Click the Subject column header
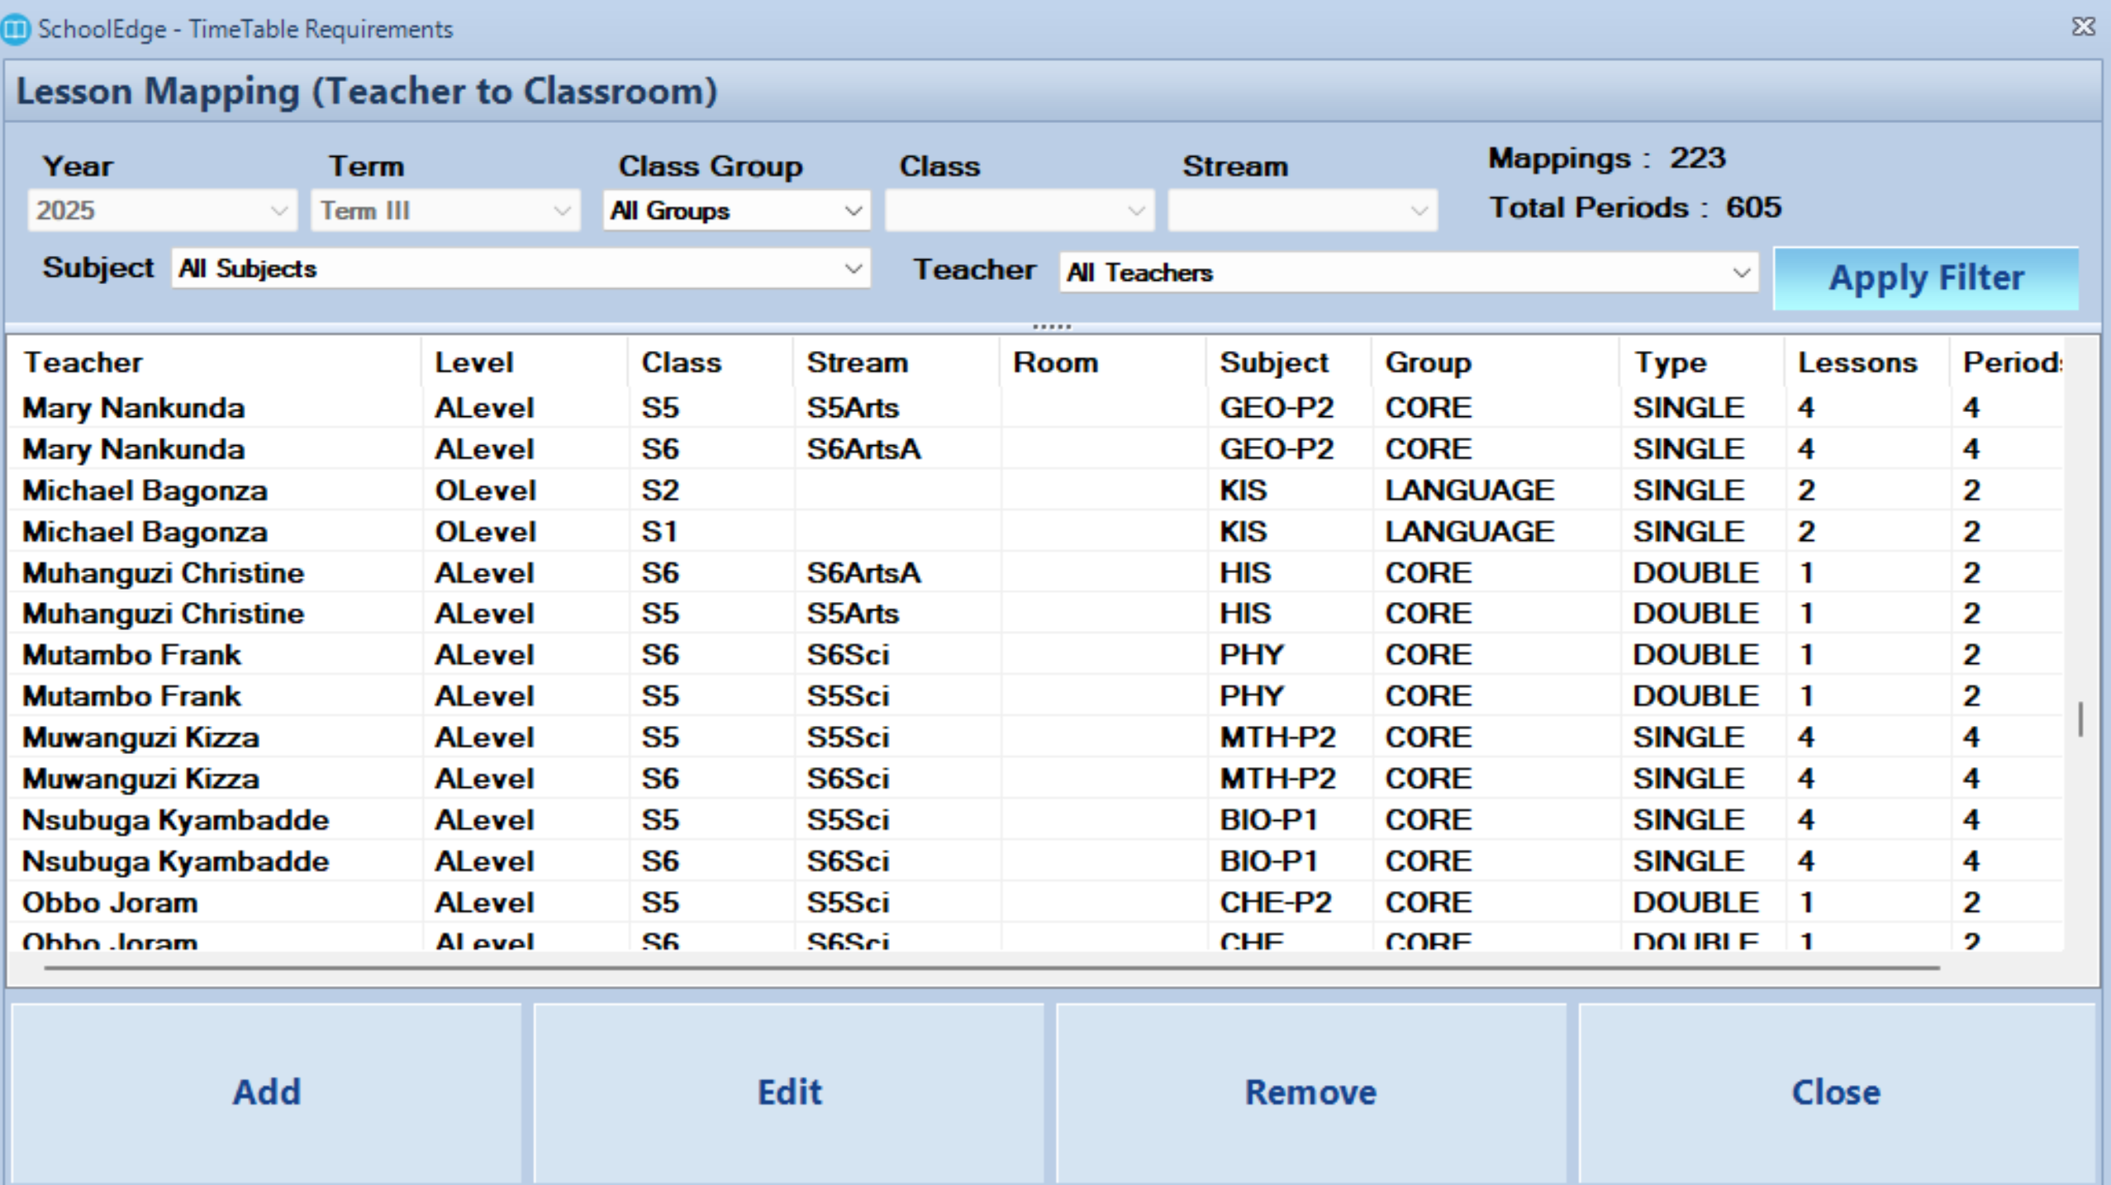The height and width of the screenshot is (1185, 2111). point(1273,363)
